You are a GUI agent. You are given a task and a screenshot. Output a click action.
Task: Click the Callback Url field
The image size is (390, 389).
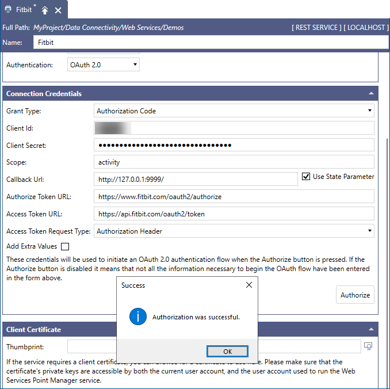click(196, 179)
